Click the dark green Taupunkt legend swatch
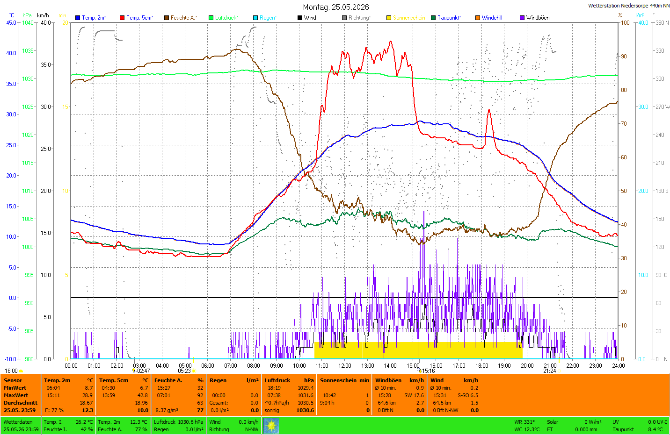Image resolution: width=670 pixels, height=435 pixels. (x=433, y=18)
